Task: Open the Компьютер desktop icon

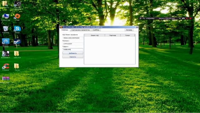Action: (x=6, y=17)
